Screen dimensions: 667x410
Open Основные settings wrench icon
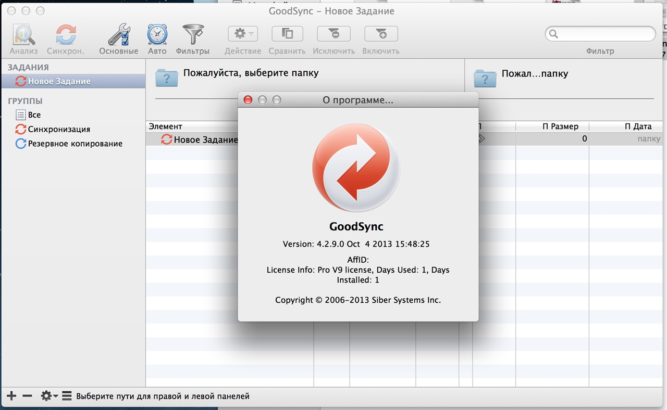pos(119,35)
